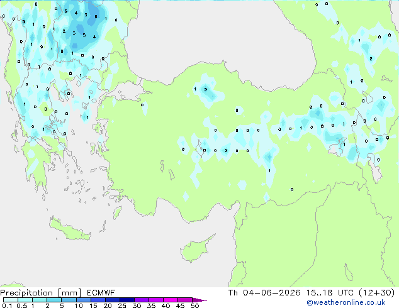The image size is (399, 308).
Task: Click the 2–5 mm legend color swatch
Action: click(x=54, y=300)
